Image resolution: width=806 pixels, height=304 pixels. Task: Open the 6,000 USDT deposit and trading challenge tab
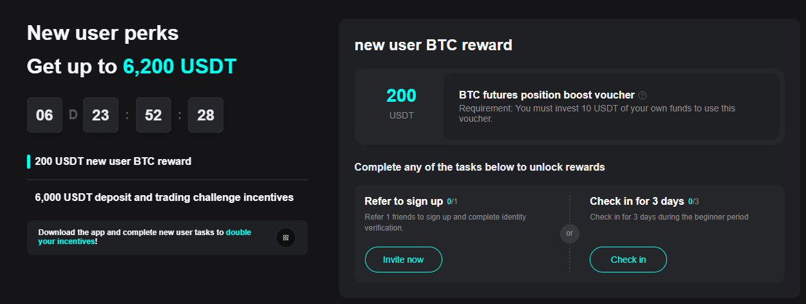point(164,197)
